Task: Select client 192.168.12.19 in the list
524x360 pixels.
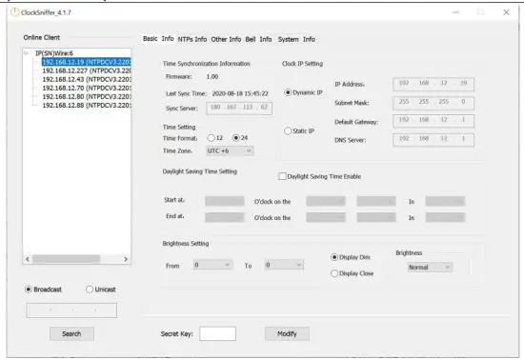Action: [x=87, y=62]
